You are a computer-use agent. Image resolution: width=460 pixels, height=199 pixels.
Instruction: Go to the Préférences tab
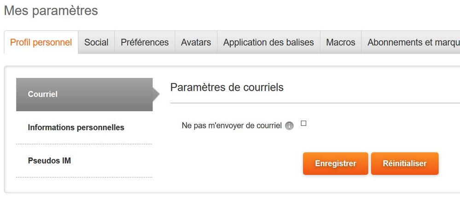(145, 42)
